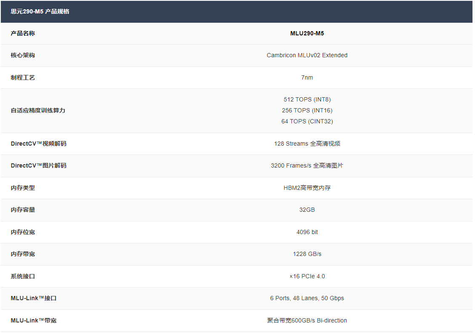The width and height of the screenshot is (475, 333).
Task: Click the '自适应精度训练算力' row label
Action: coord(38,110)
